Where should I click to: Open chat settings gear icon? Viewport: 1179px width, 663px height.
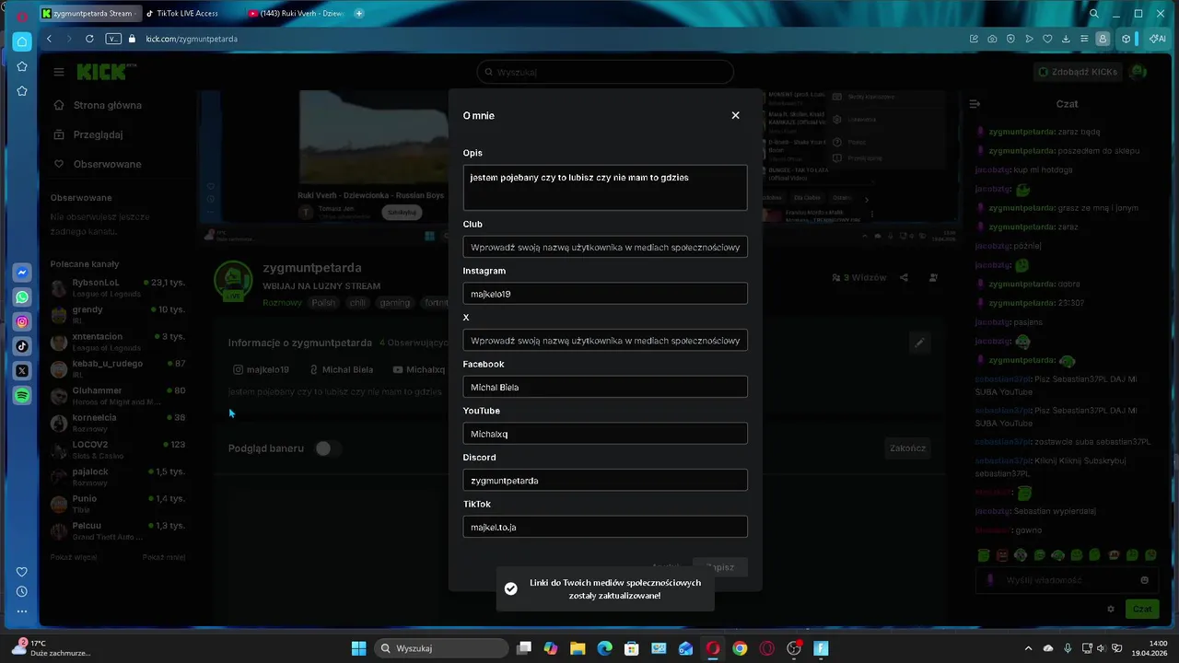(x=1111, y=609)
